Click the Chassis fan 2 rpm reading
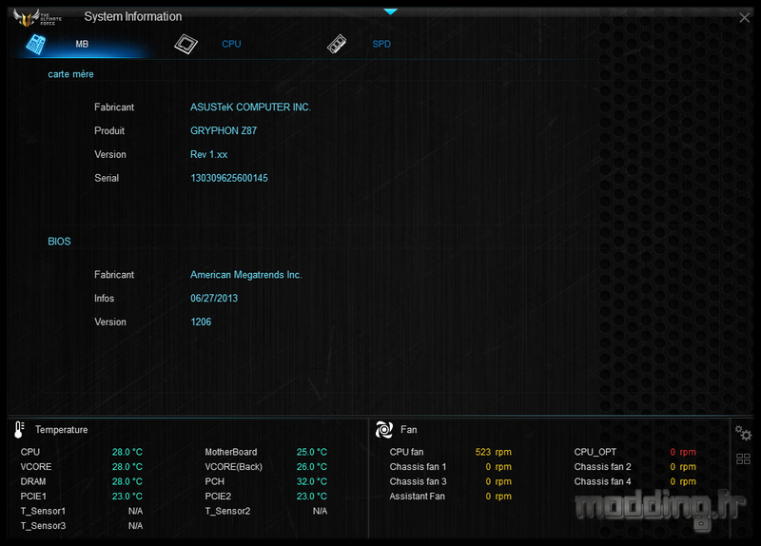Image resolution: width=761 pixels, height=546 pixels. pyautogui.click(x=683, y=467)
